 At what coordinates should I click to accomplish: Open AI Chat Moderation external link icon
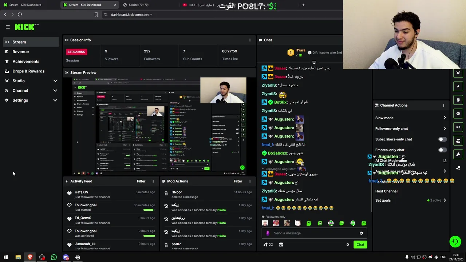point(445,160)
